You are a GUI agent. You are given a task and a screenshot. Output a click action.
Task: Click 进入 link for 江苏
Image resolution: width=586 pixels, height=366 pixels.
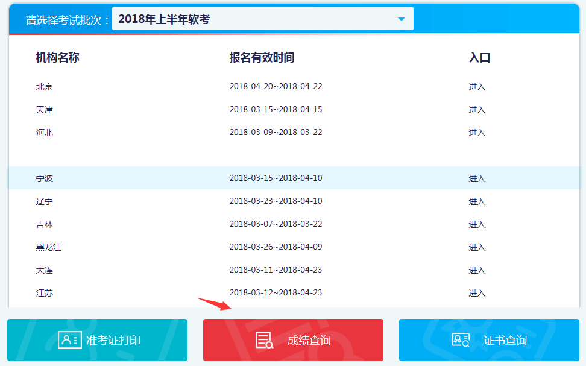pos(477,293)
